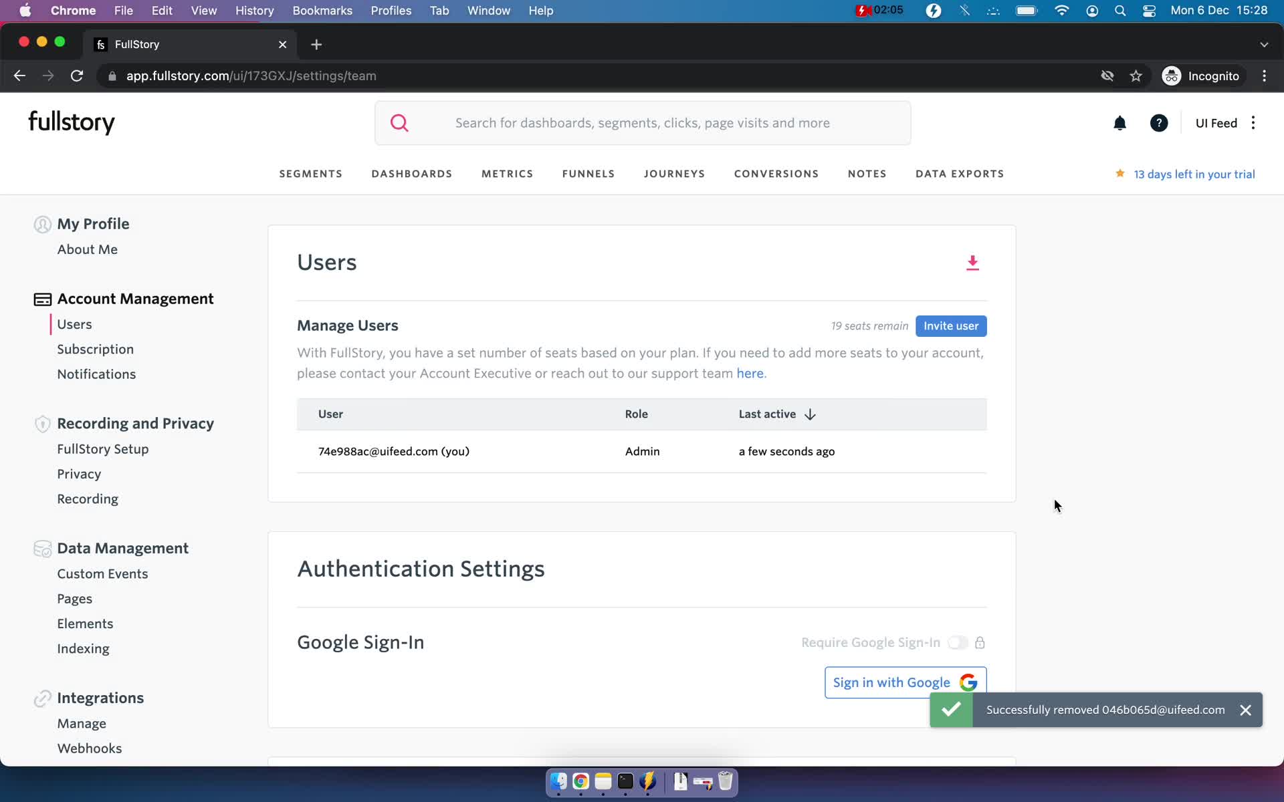Open the Conversions tab

(776, 174)
